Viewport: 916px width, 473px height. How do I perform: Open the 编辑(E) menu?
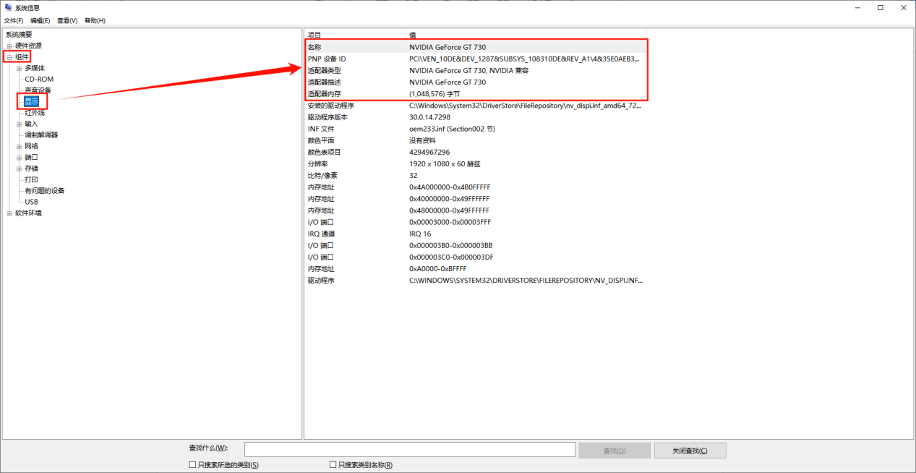pyautogui.click(x=40, y=21)
